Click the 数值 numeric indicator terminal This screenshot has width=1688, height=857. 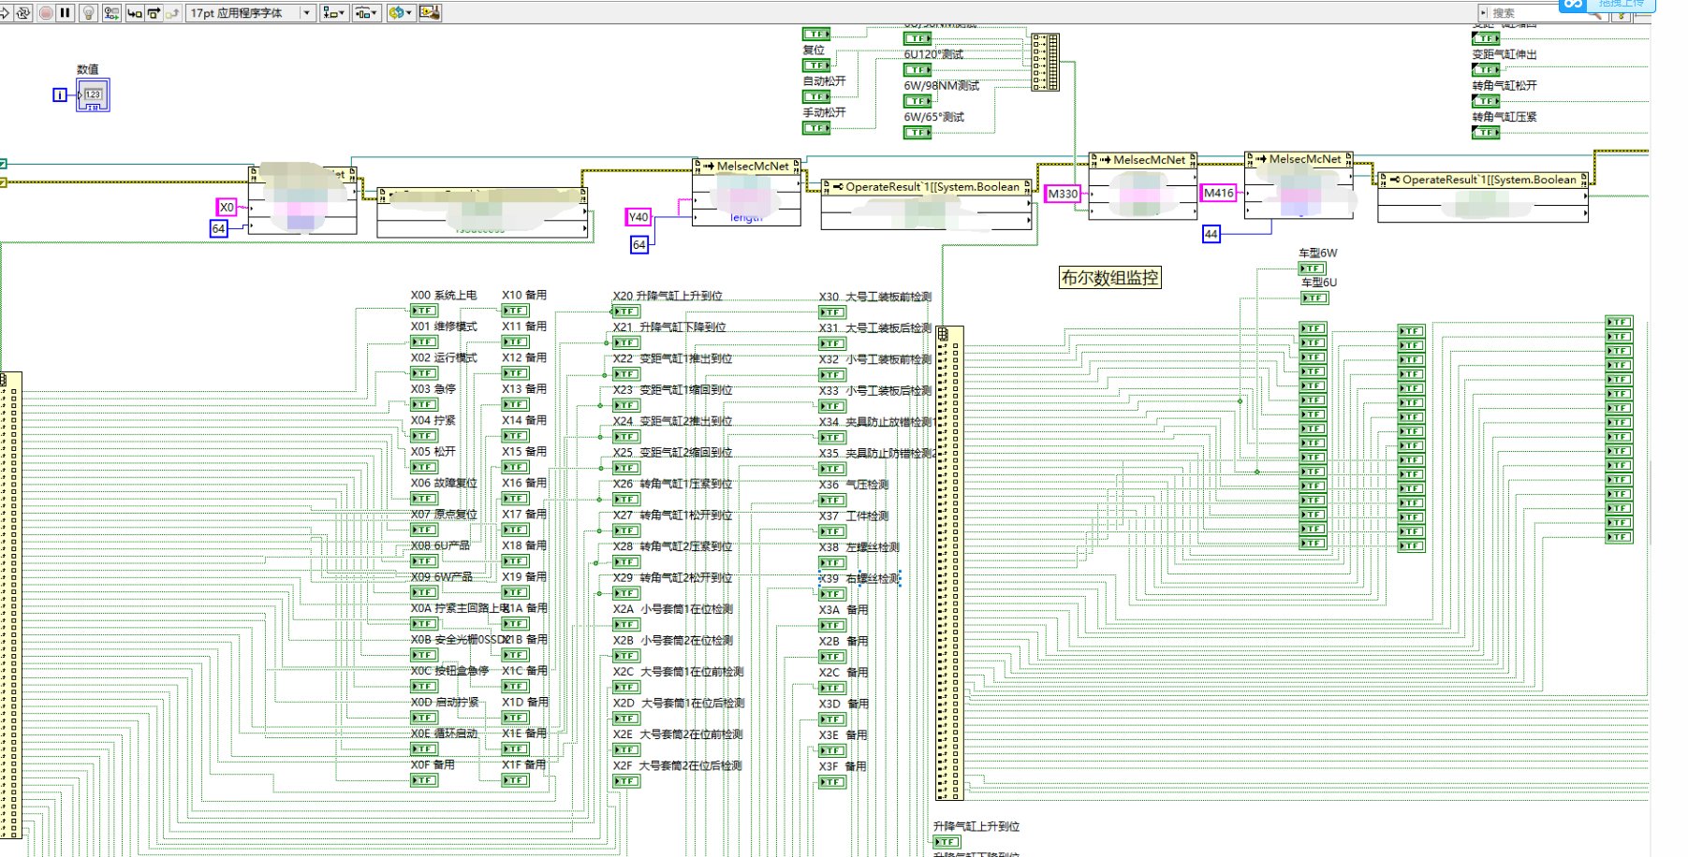tap(93, 94)
